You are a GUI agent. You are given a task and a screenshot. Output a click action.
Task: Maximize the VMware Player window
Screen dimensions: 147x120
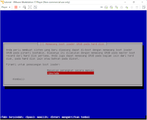(x=134, y=2)
